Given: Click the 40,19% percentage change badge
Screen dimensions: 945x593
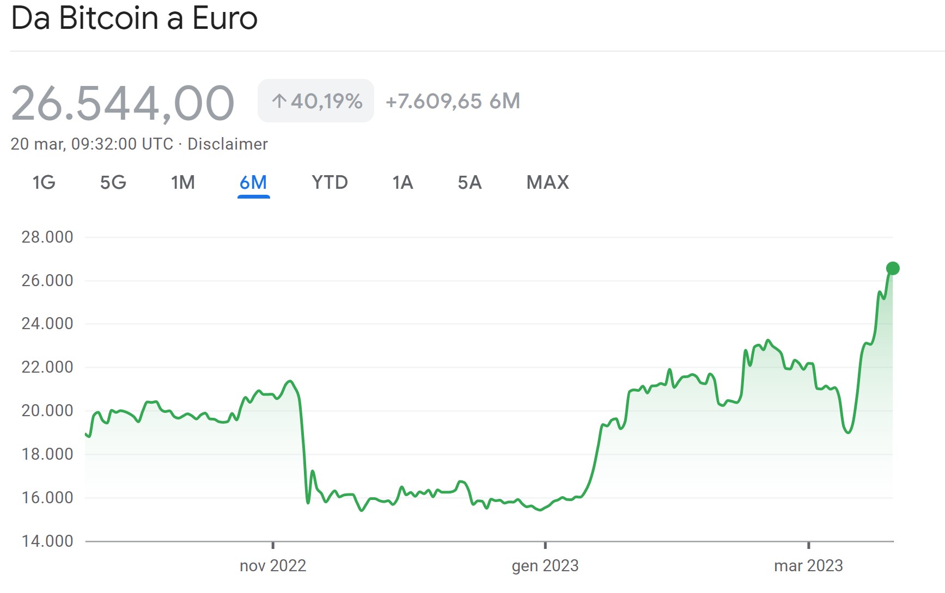Looking at the screenshot, I should tap(316, 101).
